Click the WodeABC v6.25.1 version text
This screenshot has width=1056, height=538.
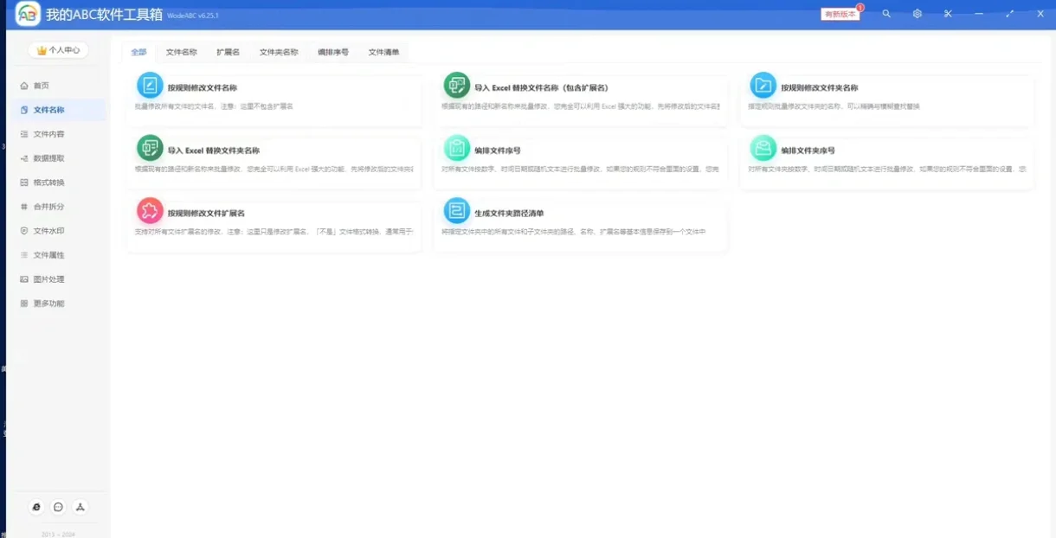(192, 16)
